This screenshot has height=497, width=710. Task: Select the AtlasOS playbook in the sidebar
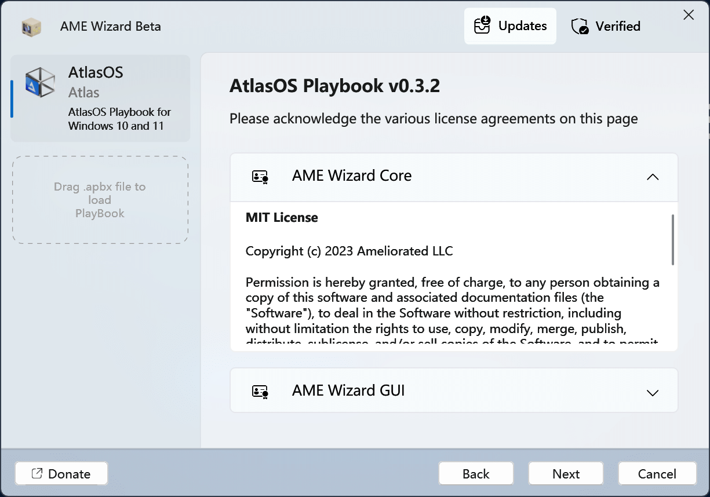click(x=100, y=98)
